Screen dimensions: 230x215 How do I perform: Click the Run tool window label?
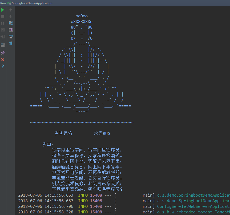coord(3,3)
